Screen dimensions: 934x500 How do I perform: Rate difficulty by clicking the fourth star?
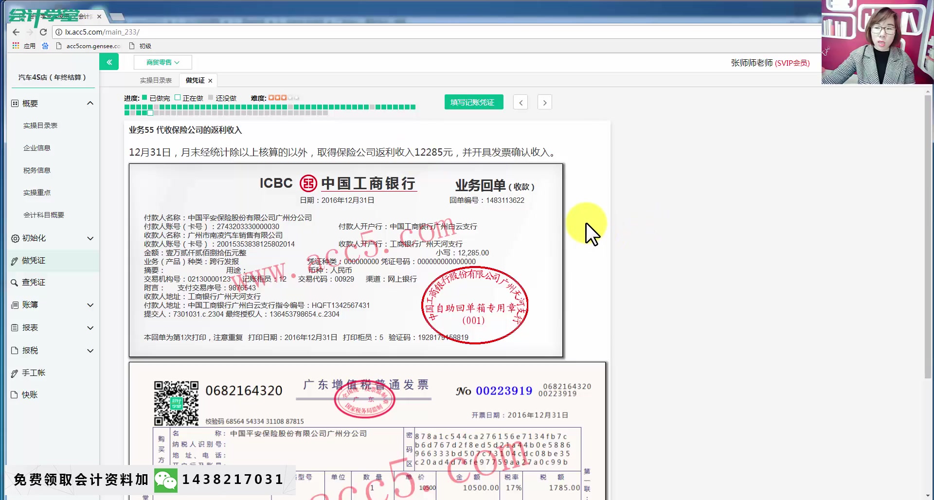289,98
